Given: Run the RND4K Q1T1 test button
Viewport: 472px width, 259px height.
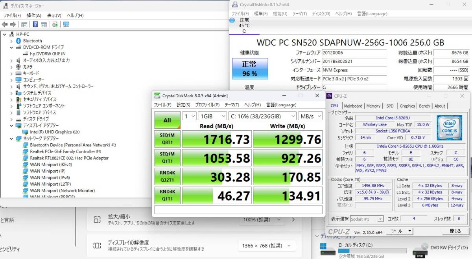Looking at the screenshot, I should pos(167,195).
